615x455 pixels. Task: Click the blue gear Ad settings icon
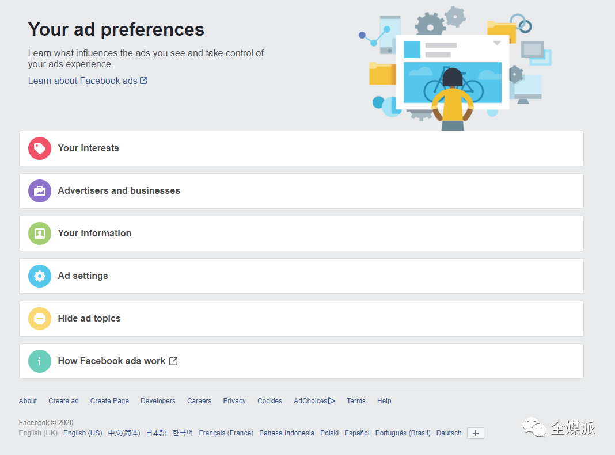[x=40, y=276]
